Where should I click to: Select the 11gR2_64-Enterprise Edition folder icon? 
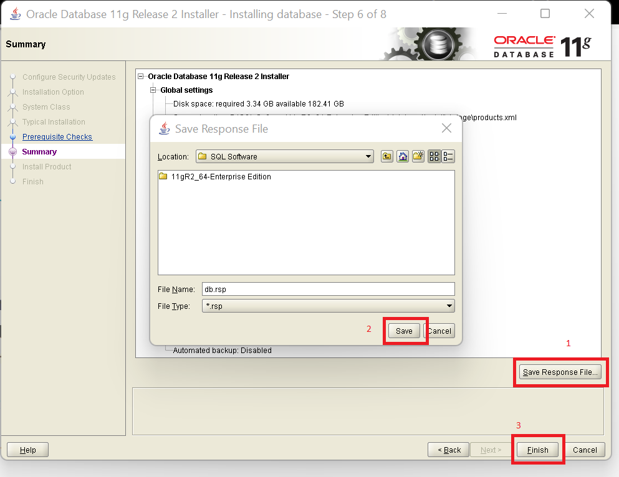(x=163, y=176)
